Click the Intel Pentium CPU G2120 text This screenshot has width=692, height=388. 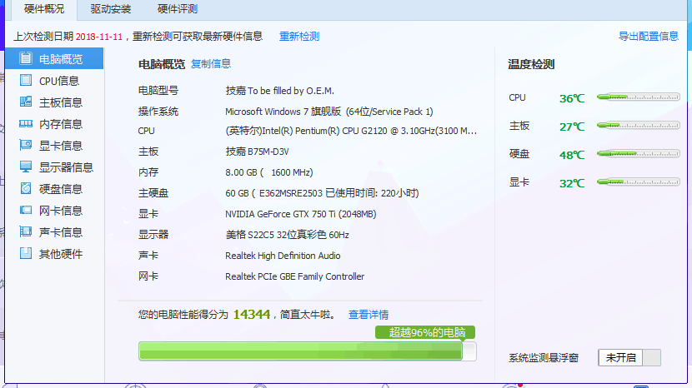pyautogui.click(x=351, y=131)
